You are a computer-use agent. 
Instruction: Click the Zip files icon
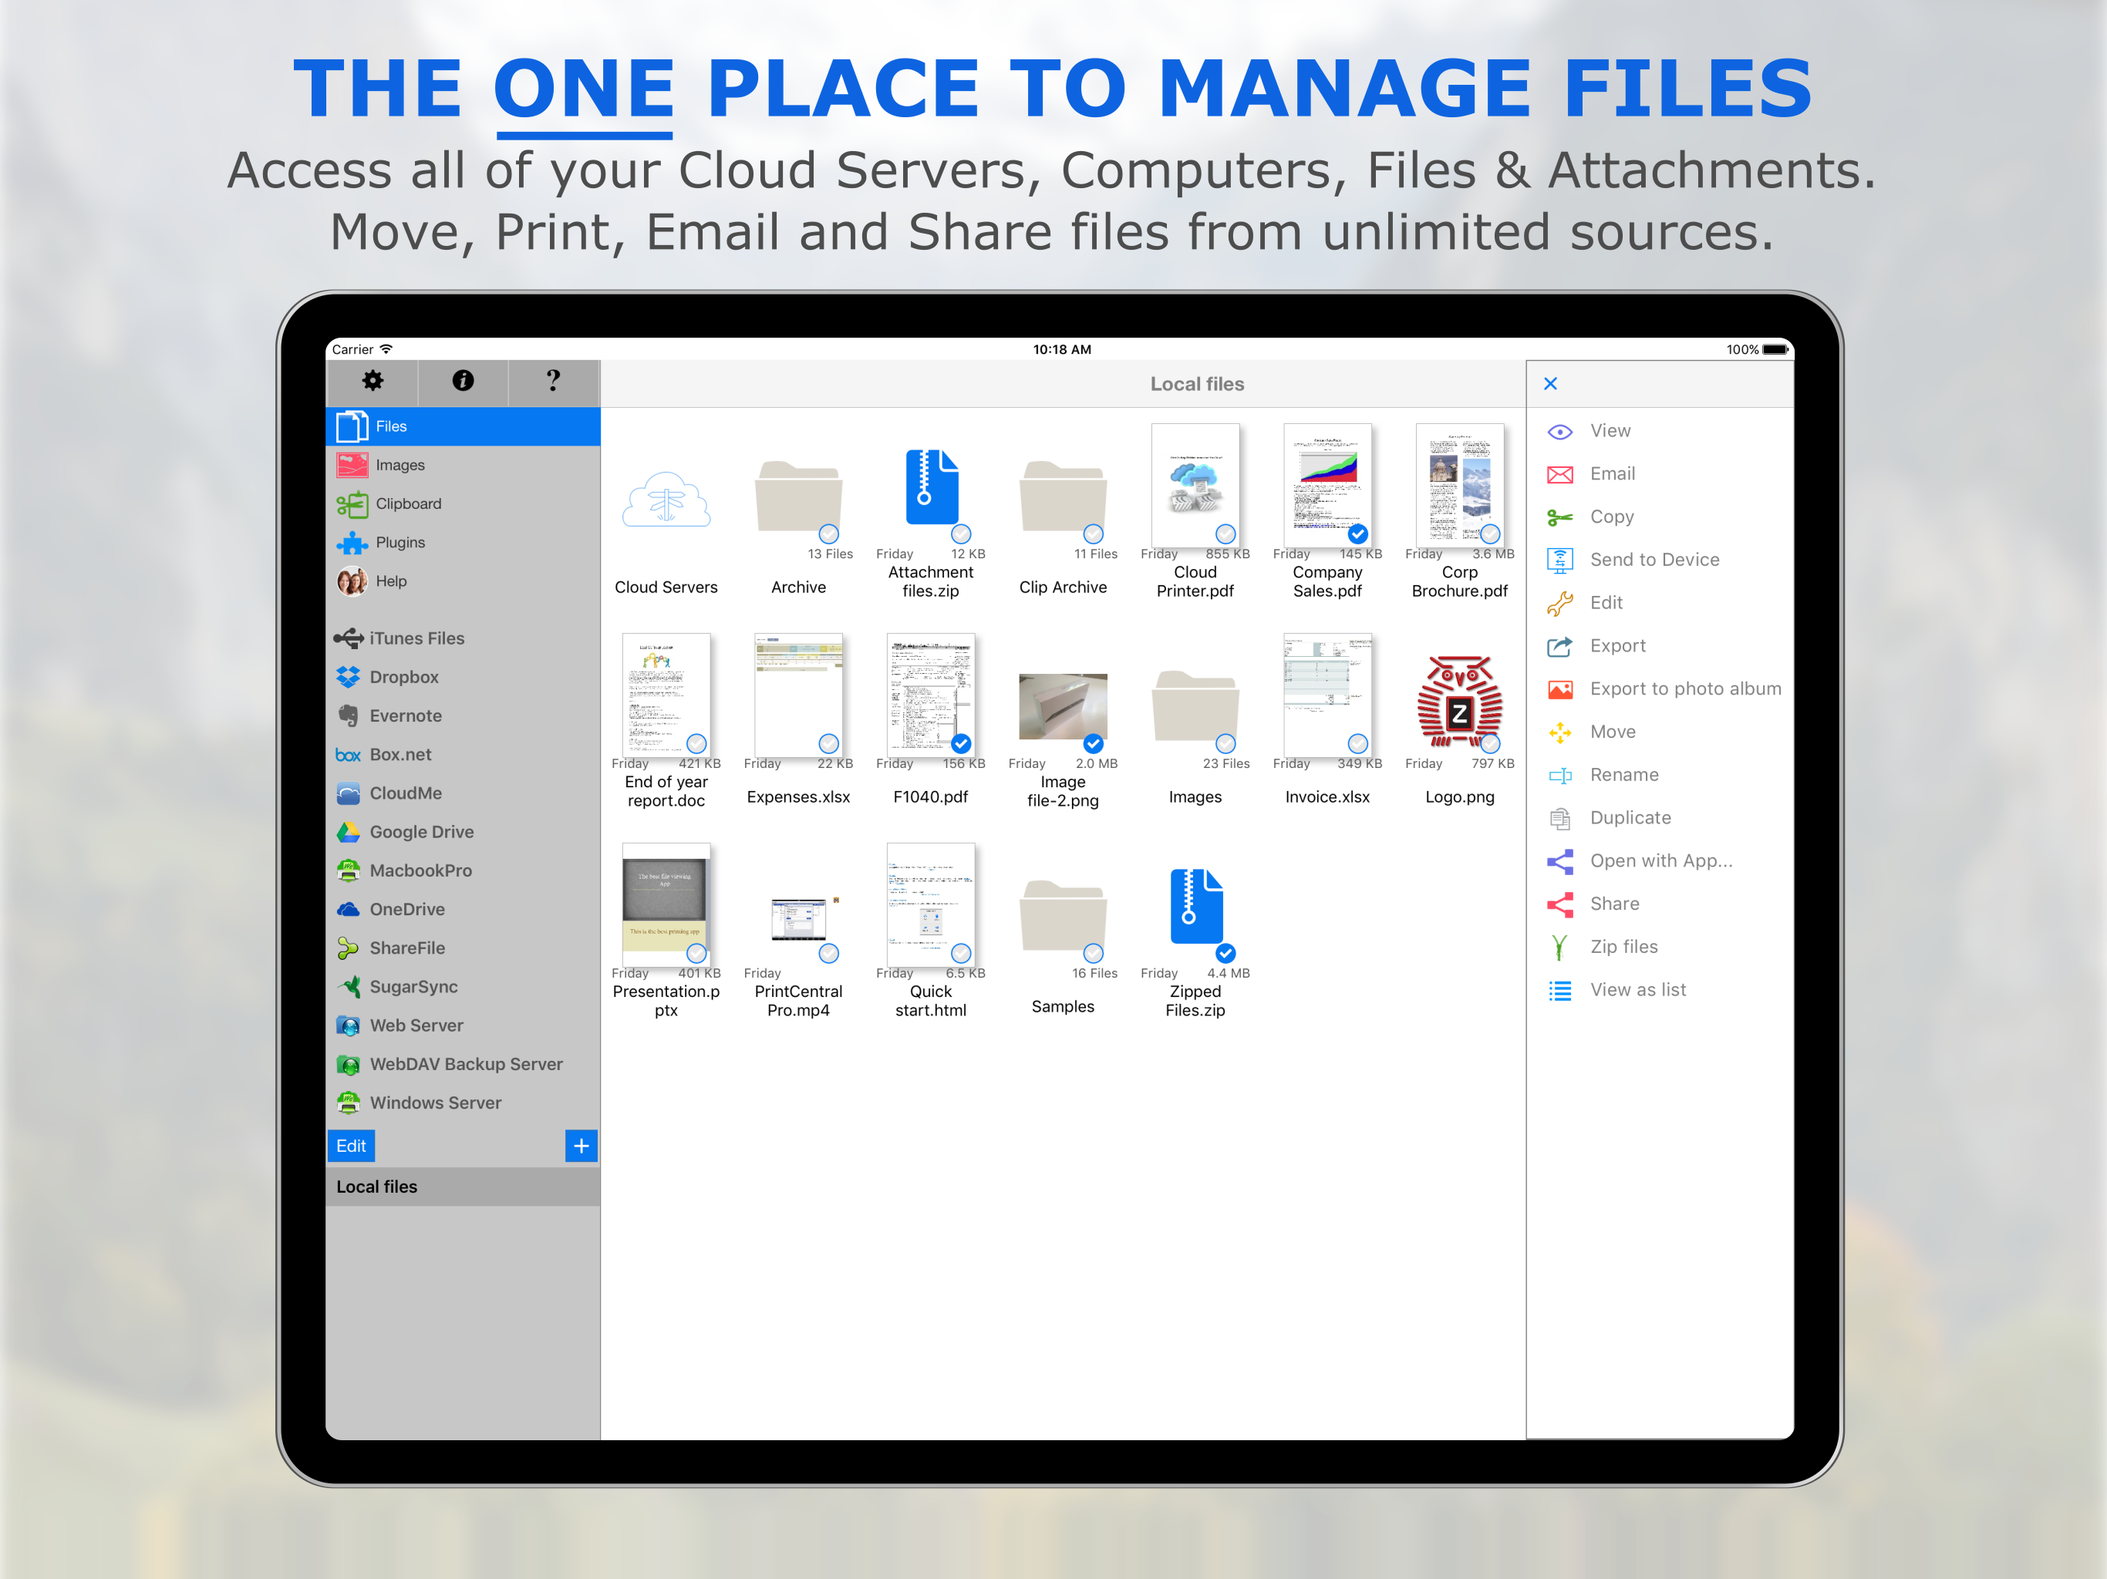tap(1560, 947)
